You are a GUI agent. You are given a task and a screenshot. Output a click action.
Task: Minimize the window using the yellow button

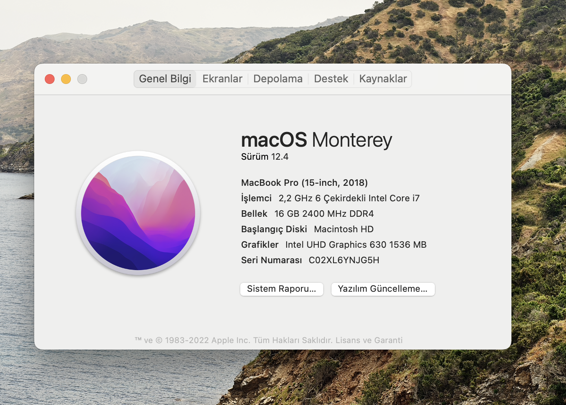[66, 79]
